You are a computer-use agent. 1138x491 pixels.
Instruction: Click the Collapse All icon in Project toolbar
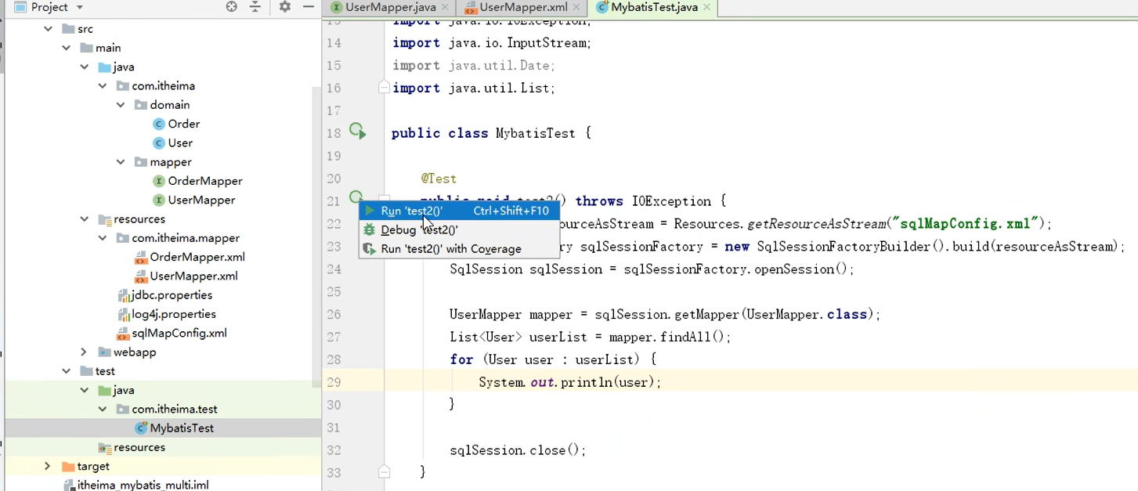[x=254, y=7]
